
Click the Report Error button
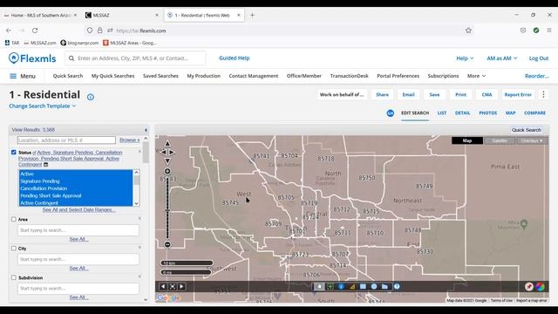pyautogui.click(x=518, y=95)
